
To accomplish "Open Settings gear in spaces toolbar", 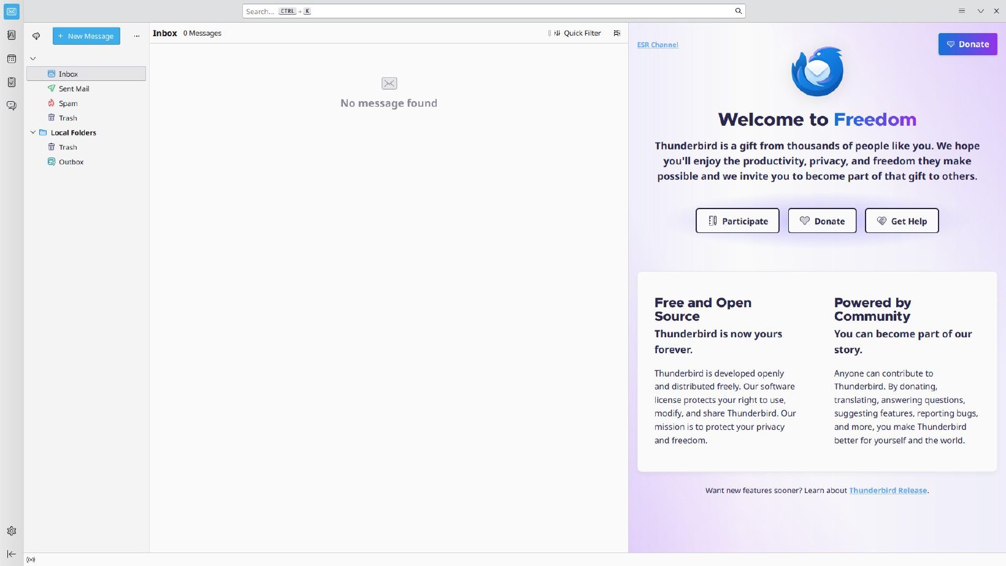I will 12,531.
